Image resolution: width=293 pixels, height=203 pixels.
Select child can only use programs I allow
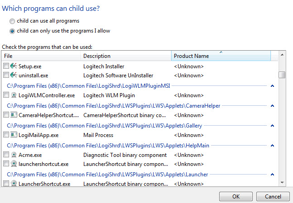[12, 31]
